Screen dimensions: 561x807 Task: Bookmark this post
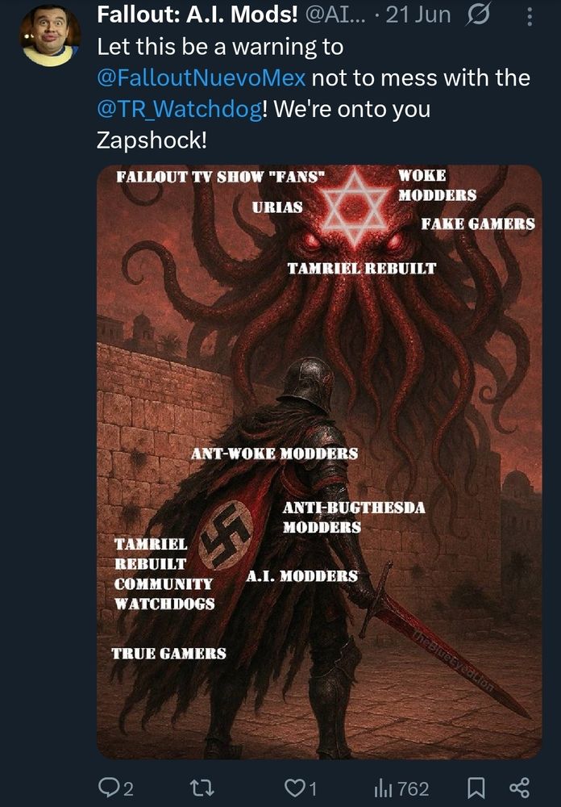pos(476,788)
